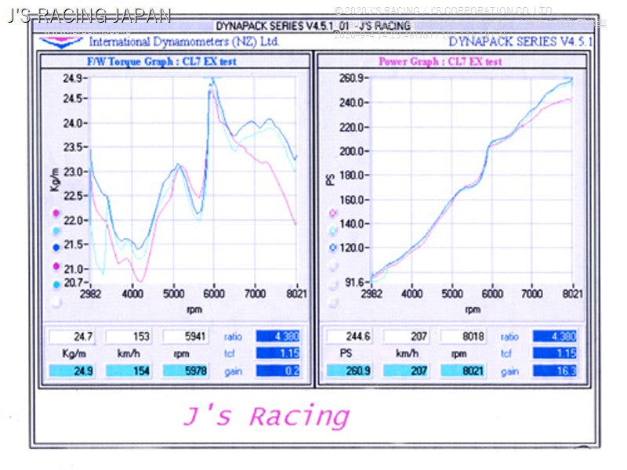Screen dimensions: 627x470
Task: Click the 200.0 power axis label
Action: (351, 151)
